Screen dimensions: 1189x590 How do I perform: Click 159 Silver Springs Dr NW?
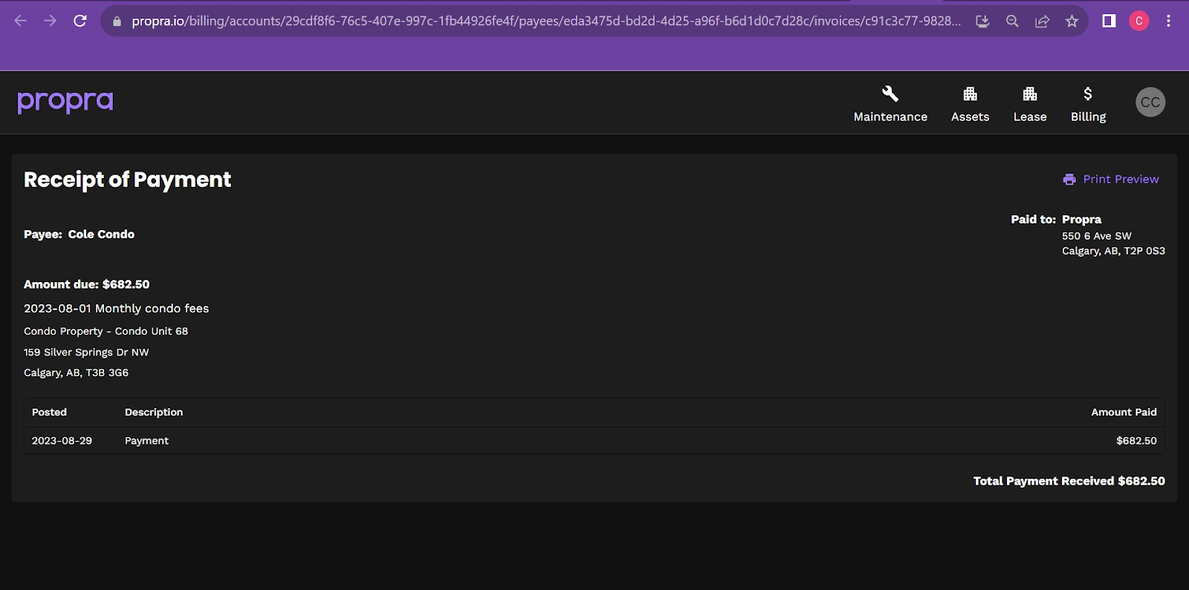[x=86, y=353]
